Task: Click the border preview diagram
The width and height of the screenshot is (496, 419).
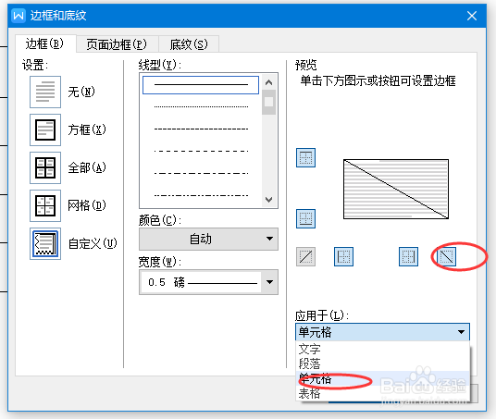Action: (x=396, y=189)
